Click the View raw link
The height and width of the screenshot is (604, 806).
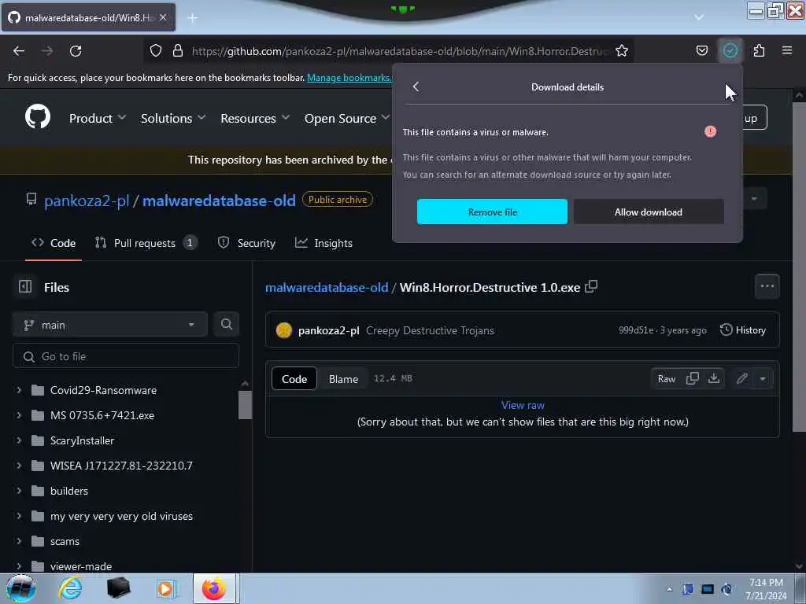[x=523, y=405]
